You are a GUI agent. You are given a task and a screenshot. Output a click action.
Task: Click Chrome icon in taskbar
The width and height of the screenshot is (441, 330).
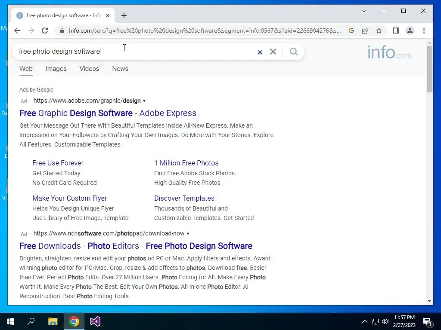[x=74, y=321]
